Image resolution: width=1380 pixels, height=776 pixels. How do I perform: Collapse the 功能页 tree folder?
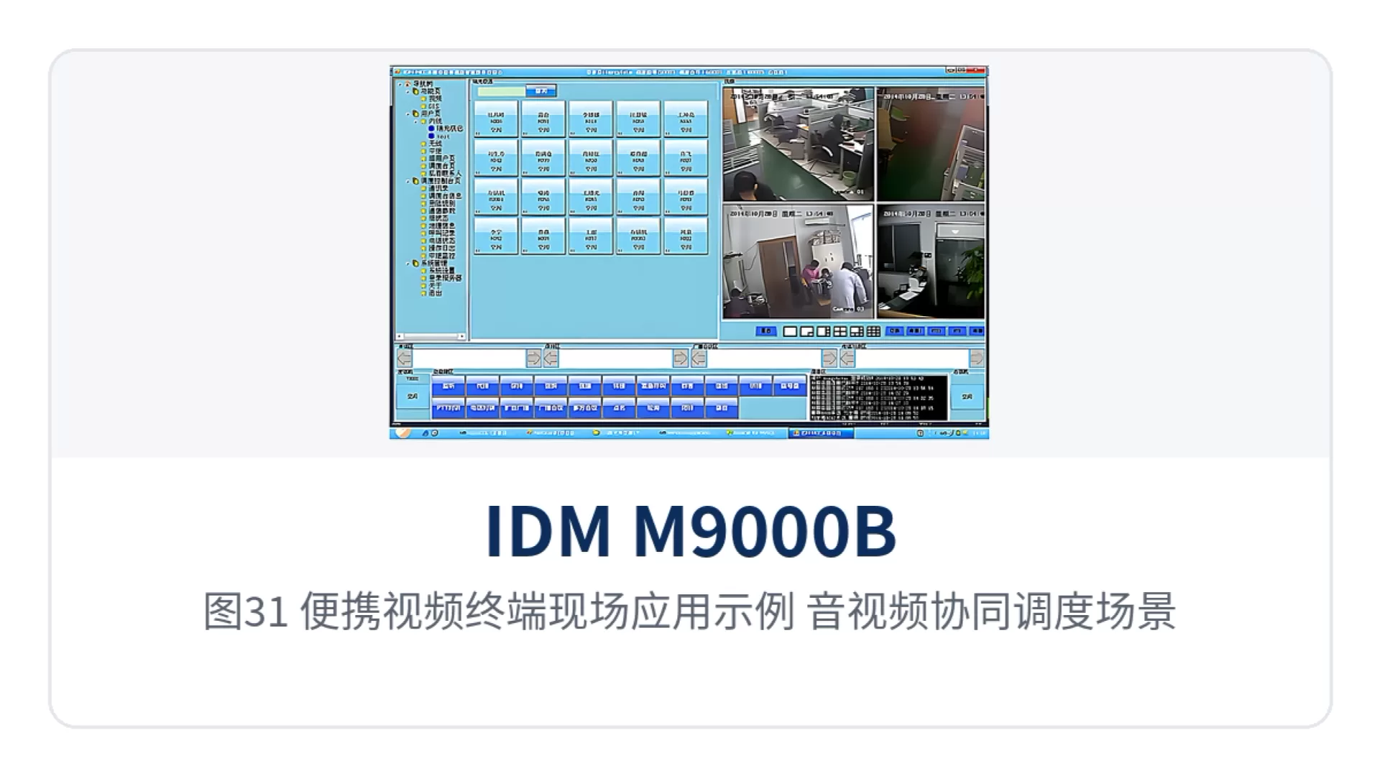tap(408, 92)
